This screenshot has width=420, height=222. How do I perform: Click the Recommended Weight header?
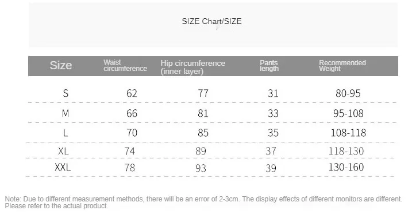point(342,66)
